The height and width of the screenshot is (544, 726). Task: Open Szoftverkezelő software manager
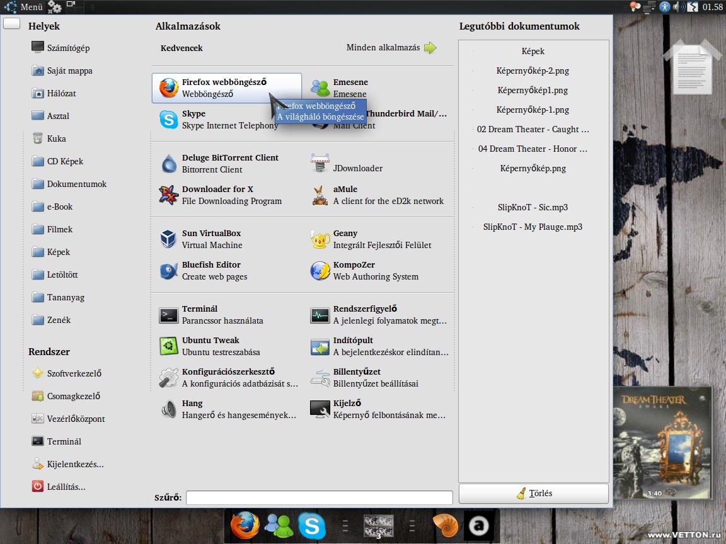(66, 373)
